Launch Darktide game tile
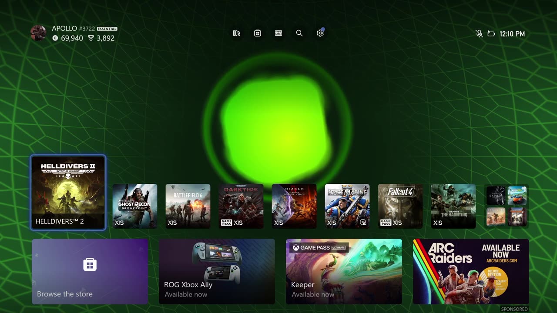This screenshot has width=557, height=313. pos(241,206)
